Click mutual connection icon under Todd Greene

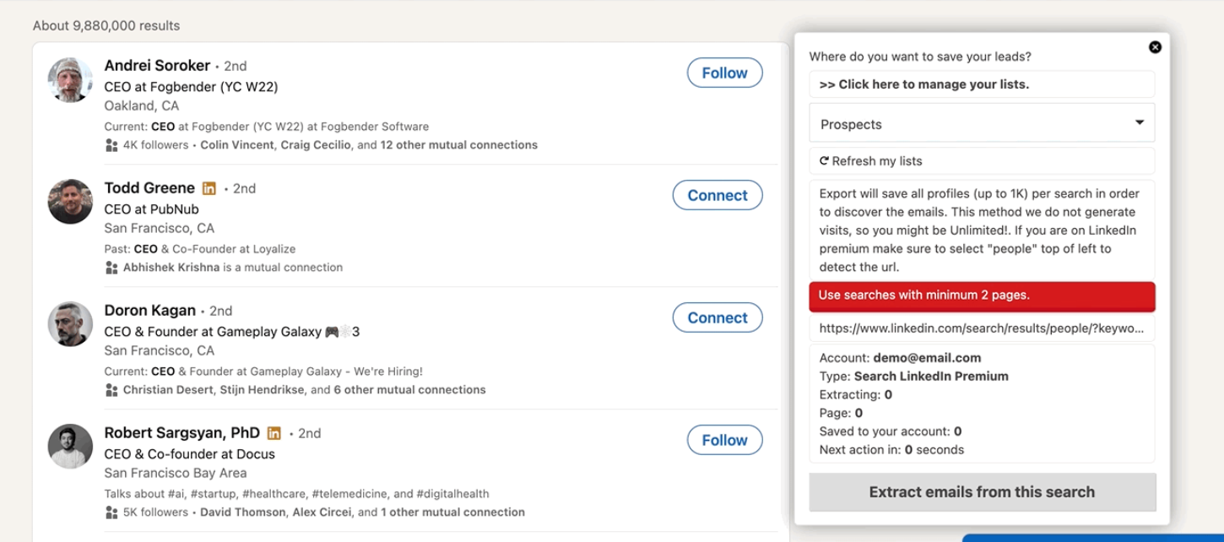[111, 268]
